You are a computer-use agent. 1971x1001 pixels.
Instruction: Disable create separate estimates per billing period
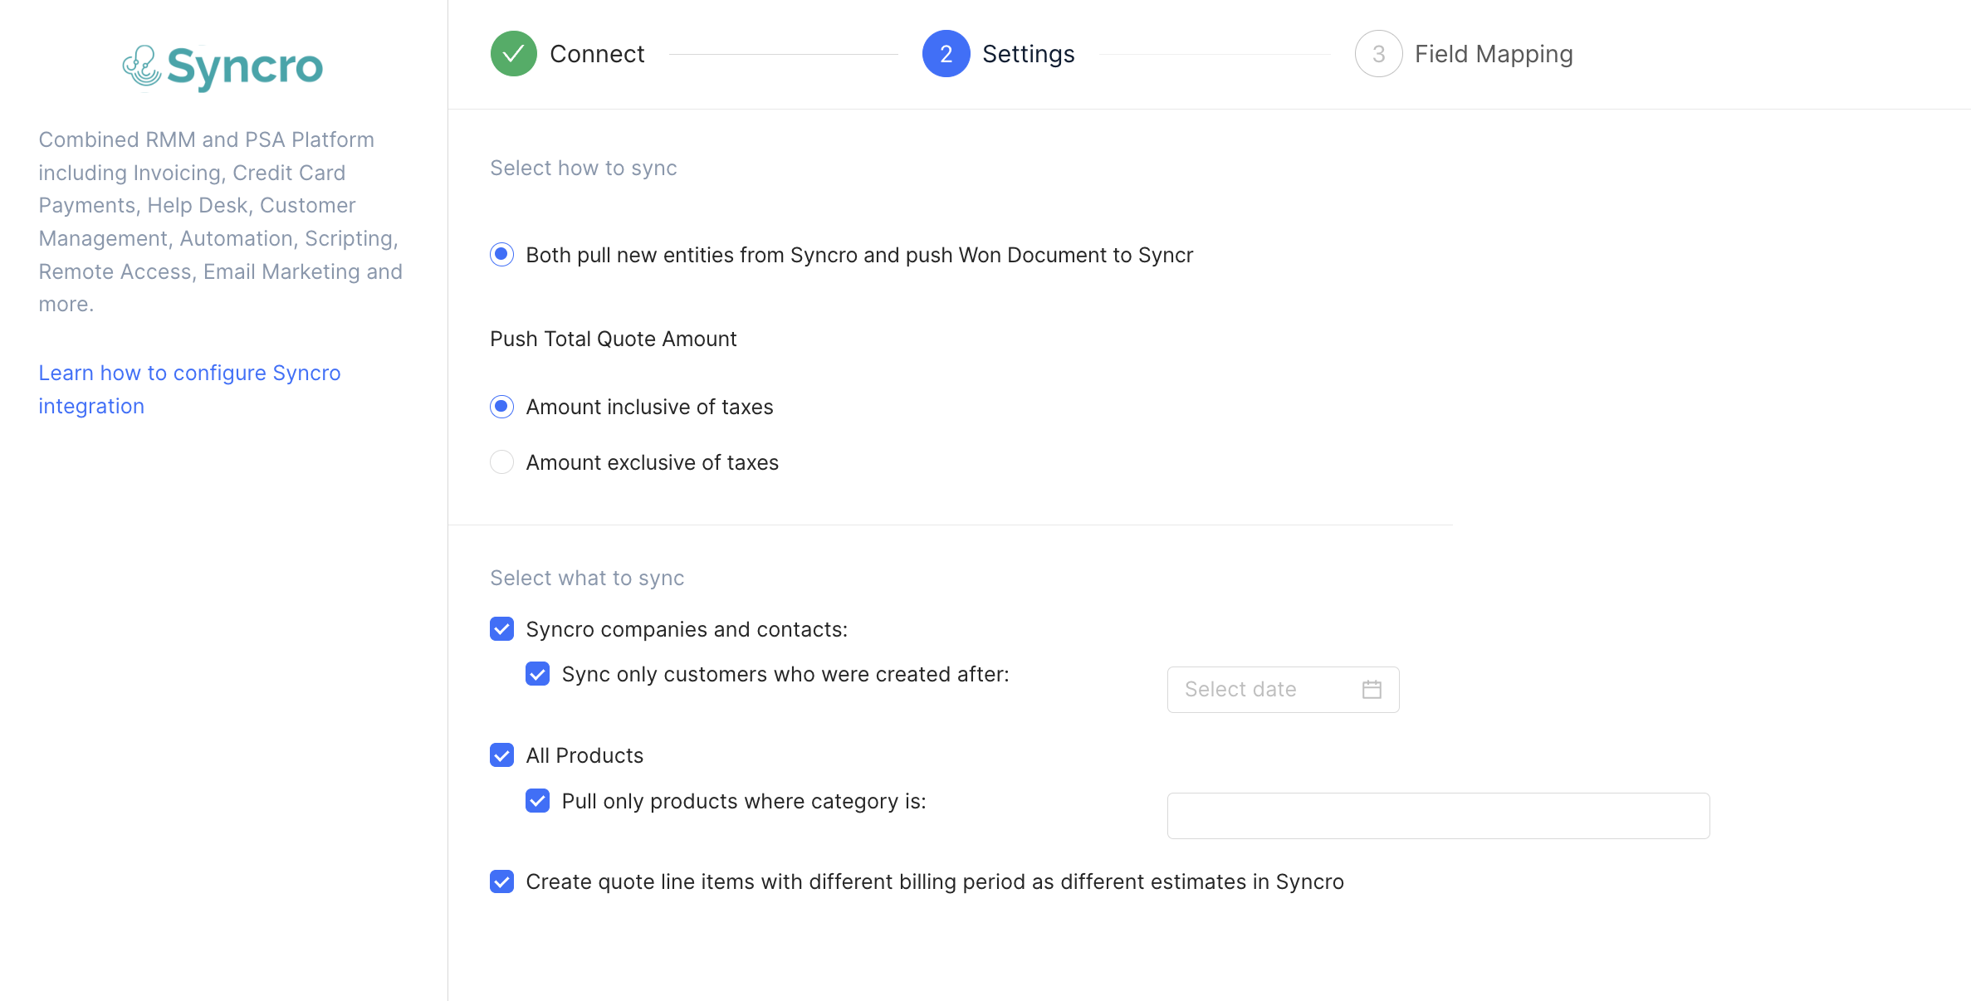click(x=501, y=881)
